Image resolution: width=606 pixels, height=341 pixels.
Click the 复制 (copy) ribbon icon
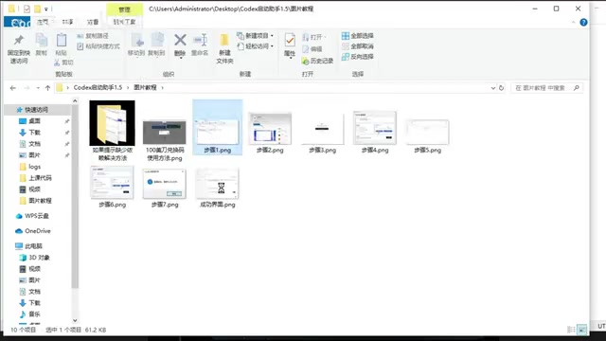(x=42, y=40)
